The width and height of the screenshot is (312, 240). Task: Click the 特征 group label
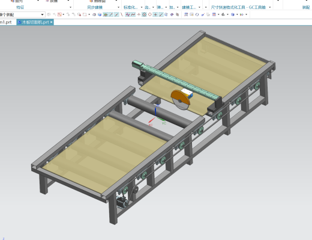click(20, 7)
